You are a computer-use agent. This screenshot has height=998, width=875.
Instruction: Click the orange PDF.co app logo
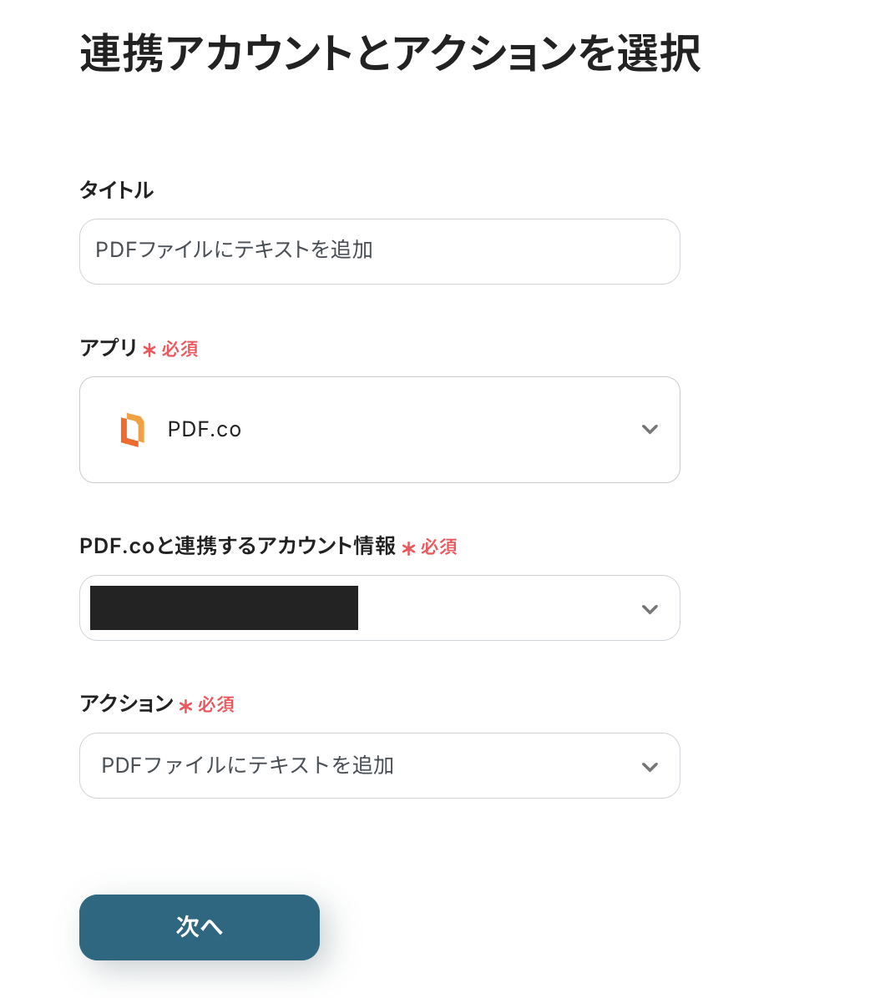point(132,430)
